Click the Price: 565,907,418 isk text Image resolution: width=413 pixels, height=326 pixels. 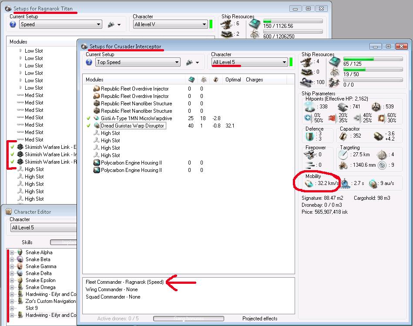(325, 212)
